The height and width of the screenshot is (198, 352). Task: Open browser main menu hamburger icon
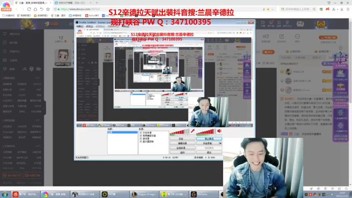click(x=348, y=9)
